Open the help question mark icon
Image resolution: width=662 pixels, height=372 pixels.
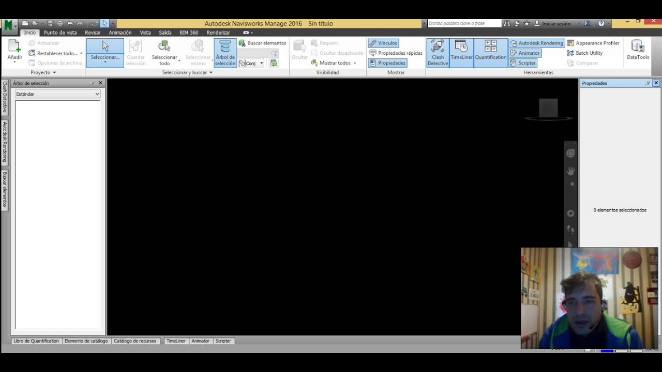601,23
